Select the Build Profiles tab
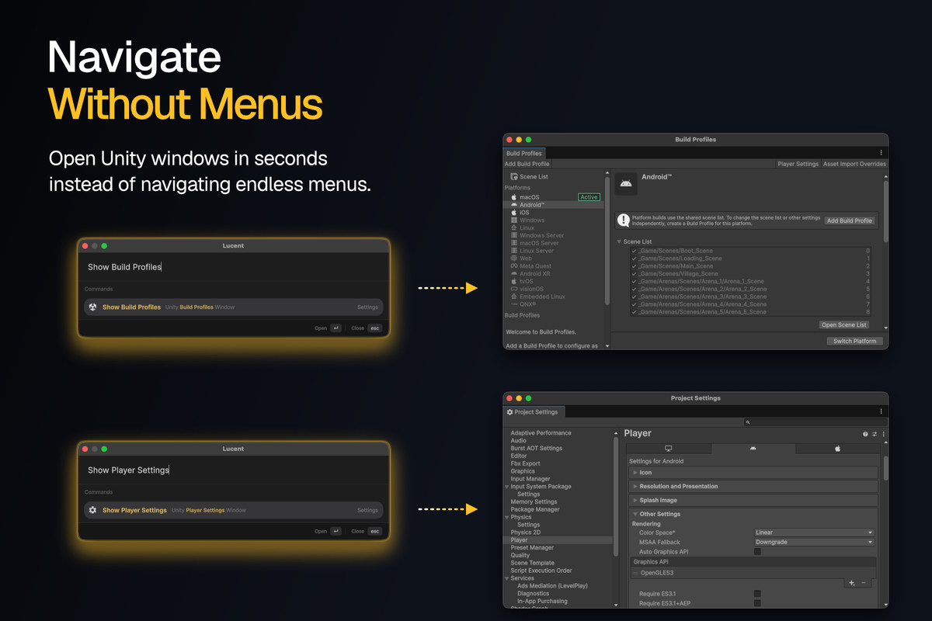Image resolution: width=932 pixels, height=621 pixels. 524,154
